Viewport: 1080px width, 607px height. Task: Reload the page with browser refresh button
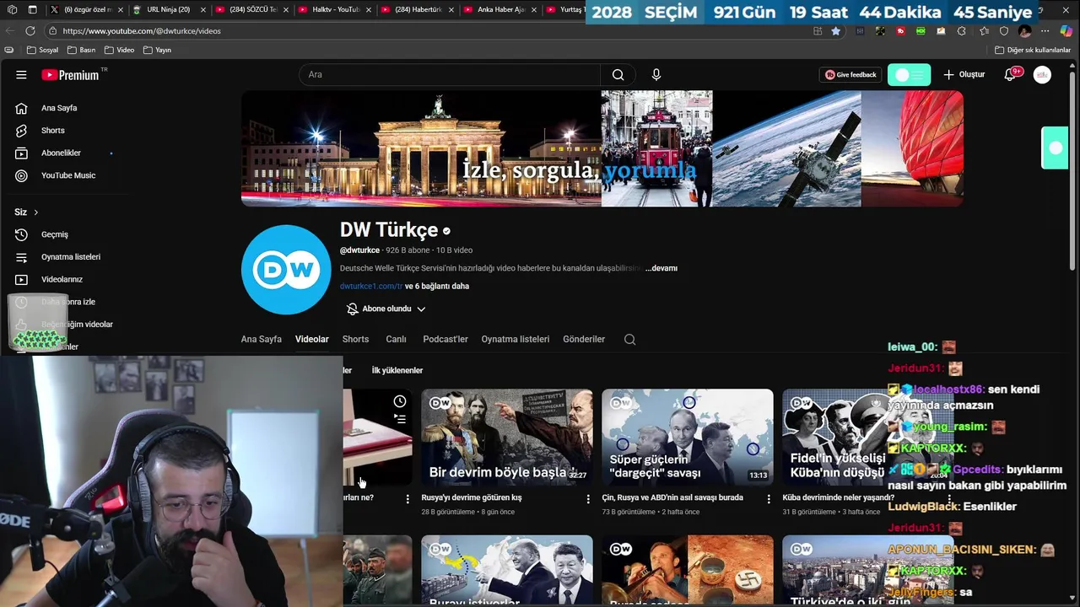pyautogui.click(x=30, y=30)
